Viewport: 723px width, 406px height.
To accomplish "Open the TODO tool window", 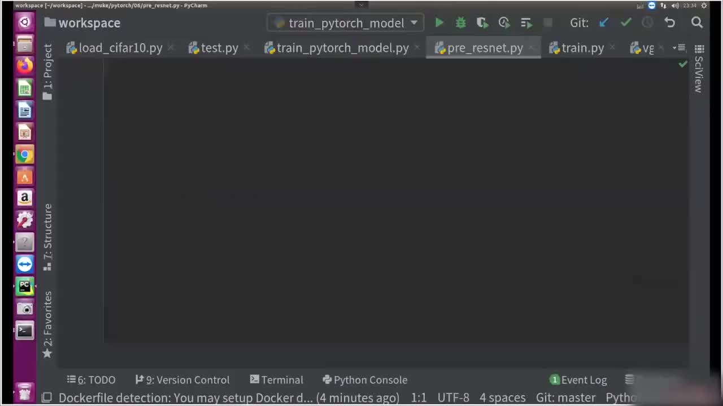I will [x=91, y=380].
